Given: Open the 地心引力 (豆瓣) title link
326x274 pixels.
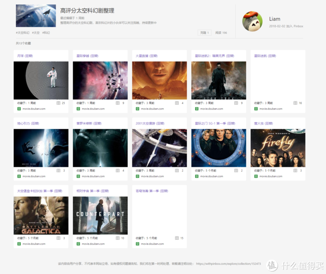Looking at the screenshot, I should [28, 124].
